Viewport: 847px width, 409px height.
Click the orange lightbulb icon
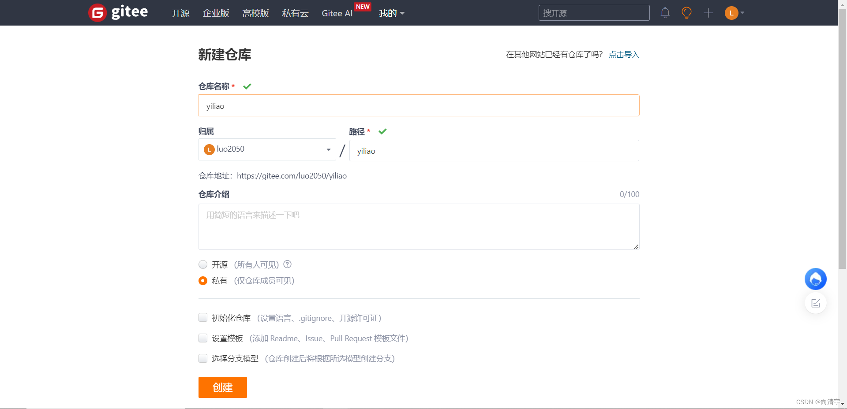(686, 13)
